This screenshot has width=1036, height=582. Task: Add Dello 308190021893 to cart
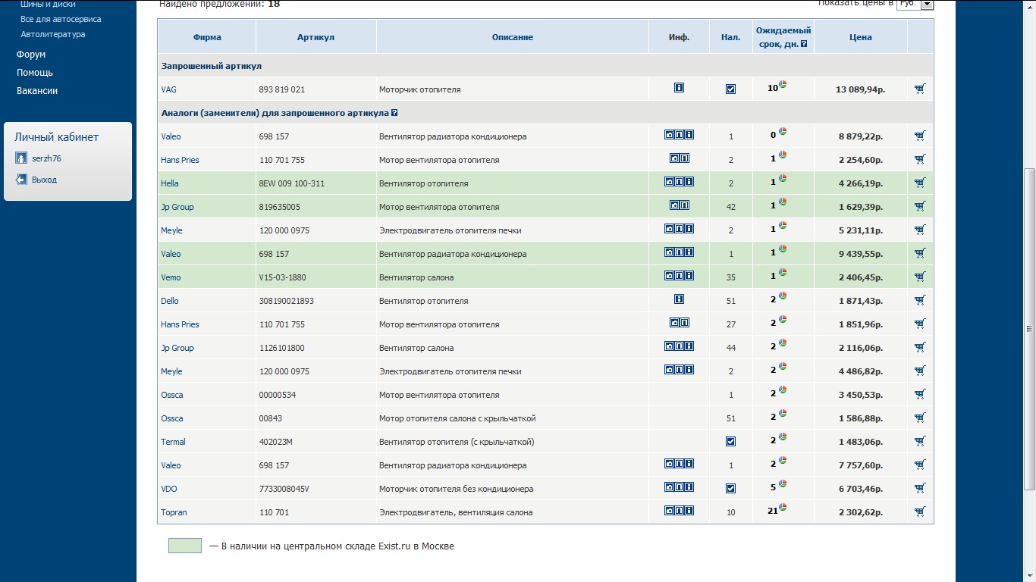pyautogui.click(x=920, y=300)
